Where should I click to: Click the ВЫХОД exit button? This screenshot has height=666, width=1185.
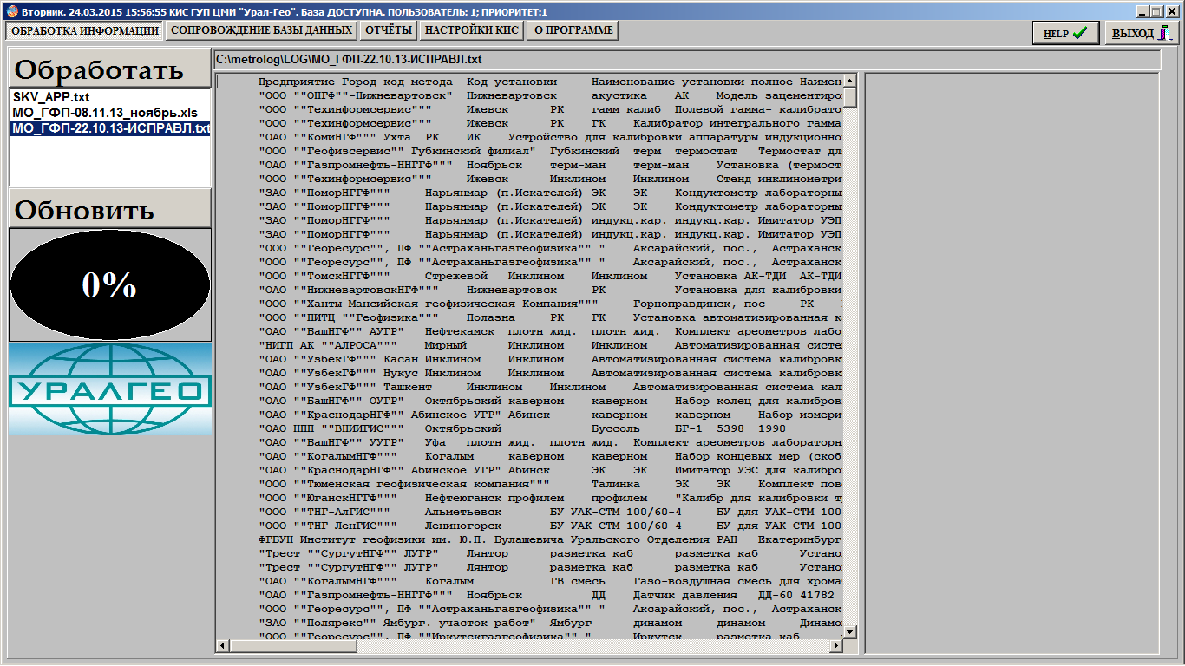(x=1142, y=33)
